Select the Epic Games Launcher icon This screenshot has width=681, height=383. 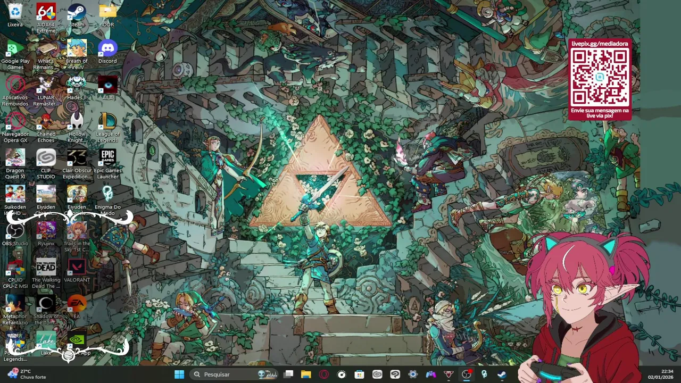point(107,164)
